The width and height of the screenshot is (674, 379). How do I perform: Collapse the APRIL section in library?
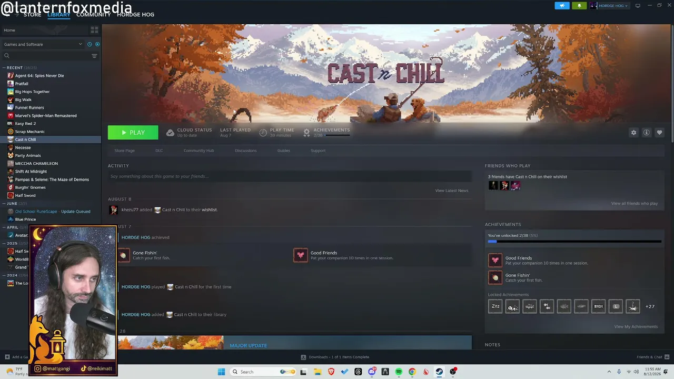pos(4,227)
